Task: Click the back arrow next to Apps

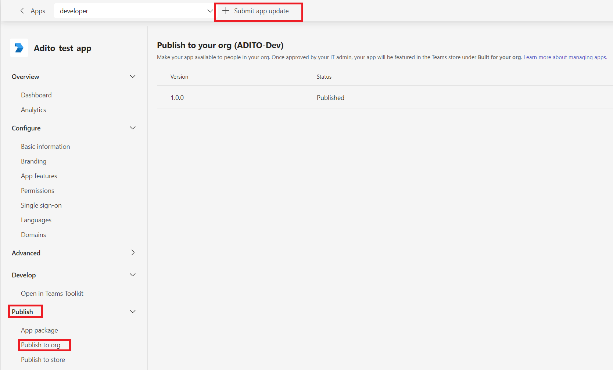Action: coord(22,11)
